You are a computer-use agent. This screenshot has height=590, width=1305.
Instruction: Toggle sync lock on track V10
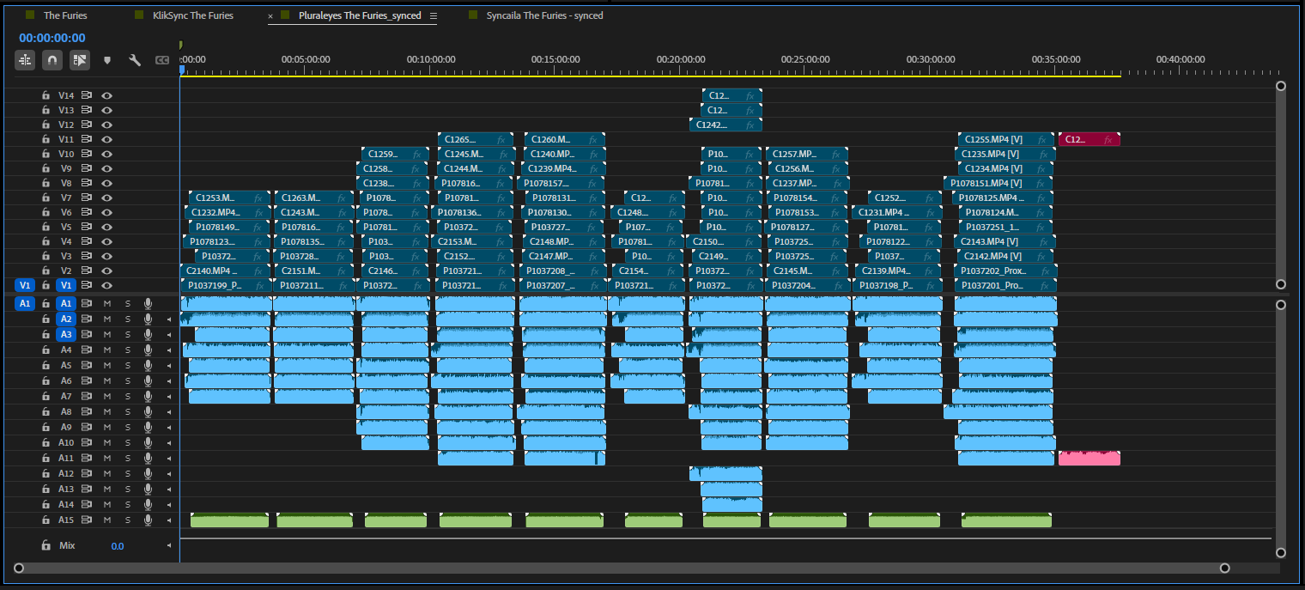tap(87, 154)
